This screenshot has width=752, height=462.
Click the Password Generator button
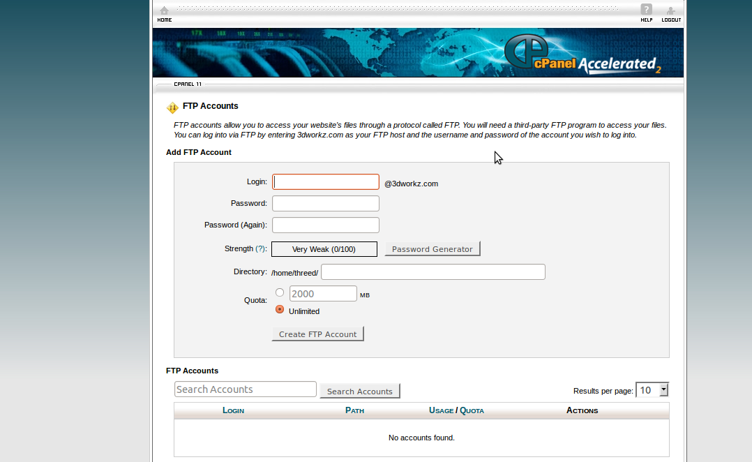(x=433, y=249)
